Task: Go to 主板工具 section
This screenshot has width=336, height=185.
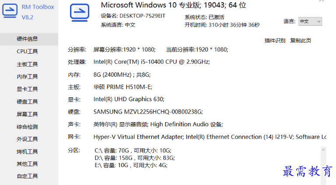Action: (27, 64)
